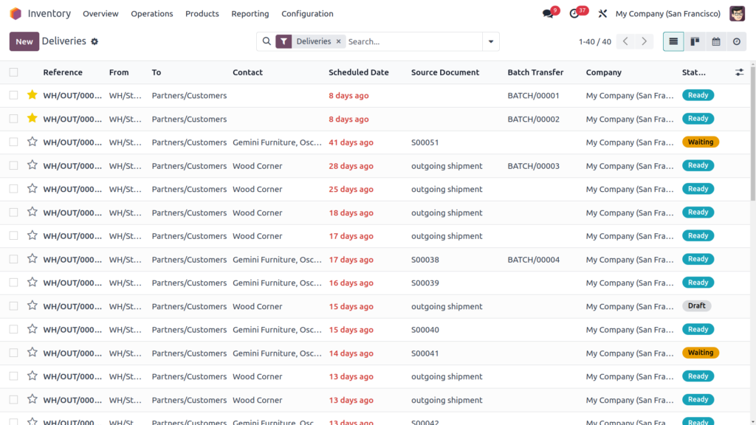Open the Inventory app home logo
The image size is (756, 425).
click(16, 13)
